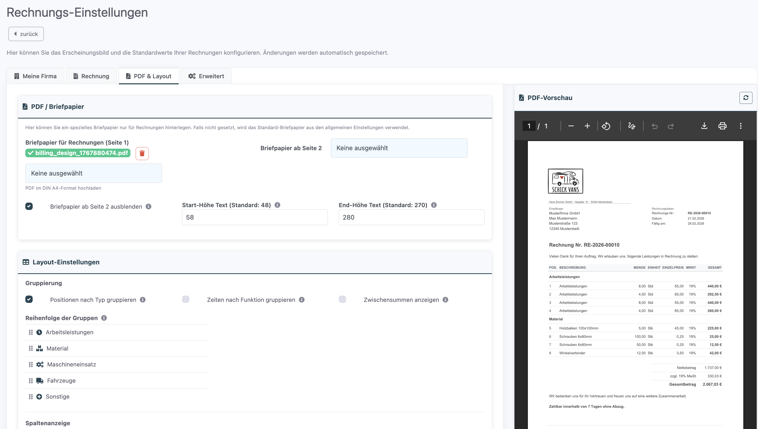The width and height of the screenshot is (758, 429).
Task: Zoom in the PDF preview
Action: (x=587, y=126)
